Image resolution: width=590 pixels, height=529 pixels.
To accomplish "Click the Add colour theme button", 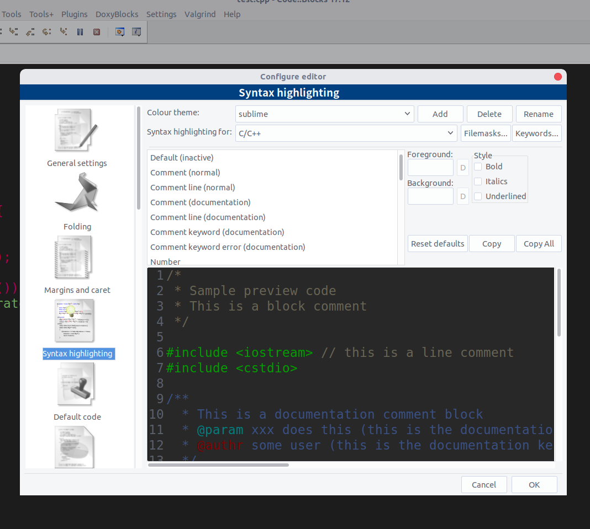I will point(440,114).
